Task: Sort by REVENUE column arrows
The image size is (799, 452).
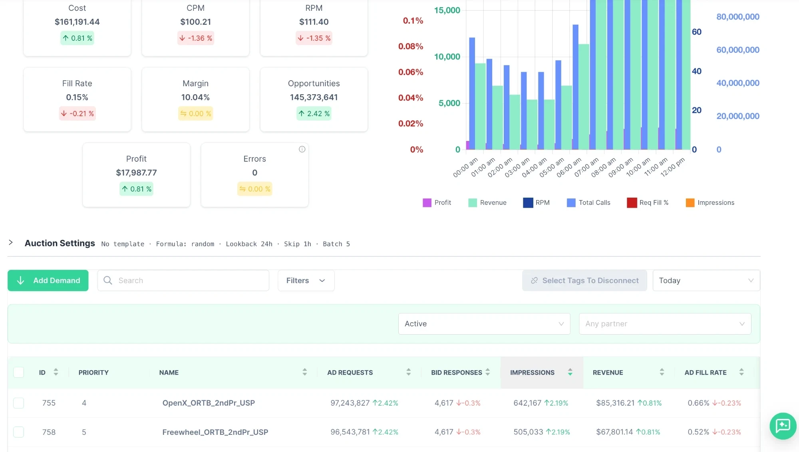Action: 662,372
